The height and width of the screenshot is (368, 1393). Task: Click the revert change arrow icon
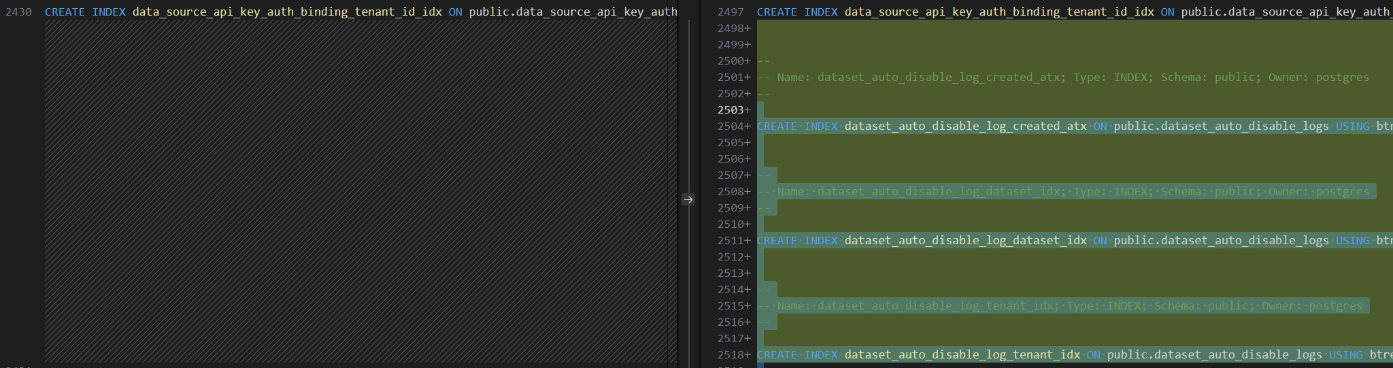coord(688,200)
